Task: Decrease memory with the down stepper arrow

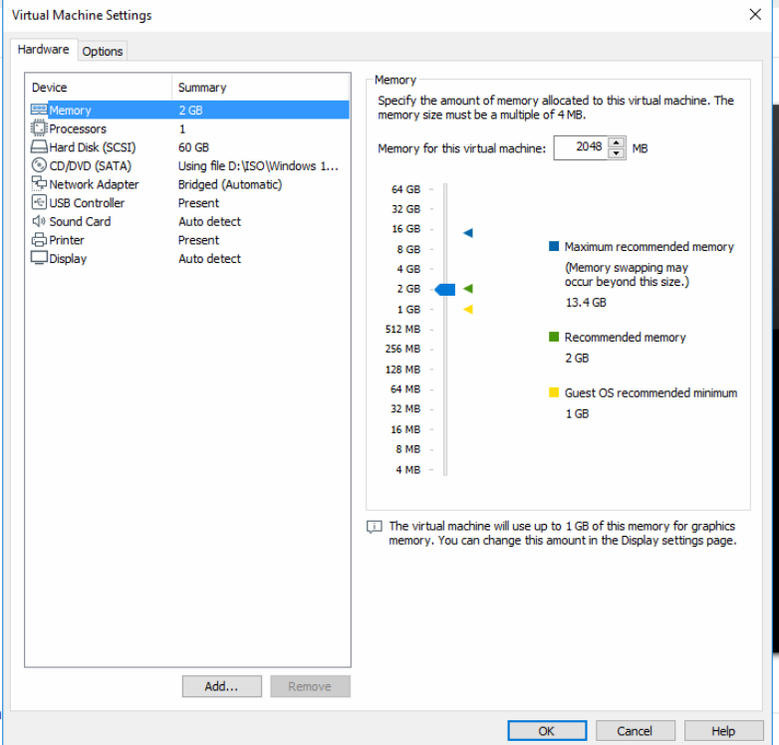Action: 616,153
